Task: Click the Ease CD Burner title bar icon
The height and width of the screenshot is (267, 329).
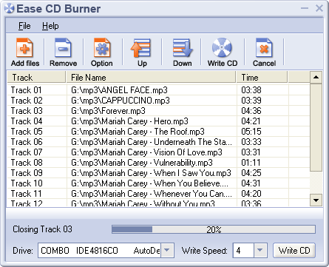Action: tap(9, 8)
